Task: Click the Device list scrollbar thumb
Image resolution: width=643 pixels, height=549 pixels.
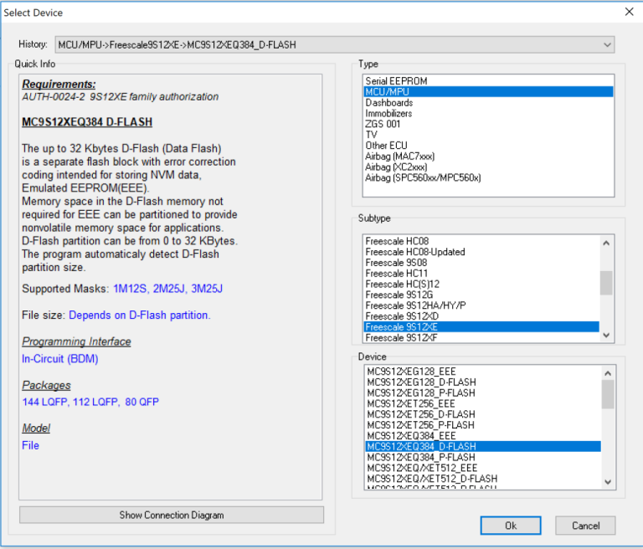Action: [x=608, y=394]
